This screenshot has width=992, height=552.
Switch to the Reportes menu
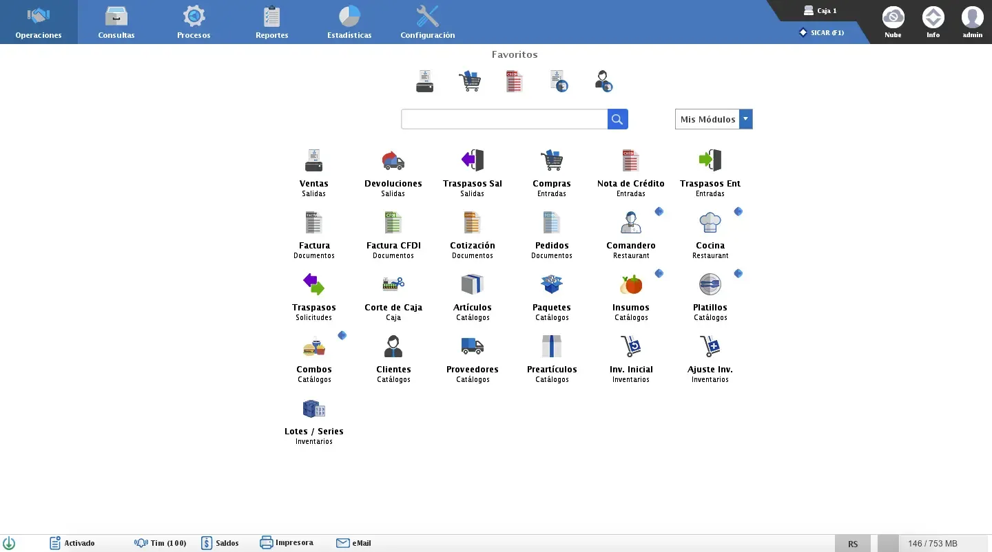[271, 21]
